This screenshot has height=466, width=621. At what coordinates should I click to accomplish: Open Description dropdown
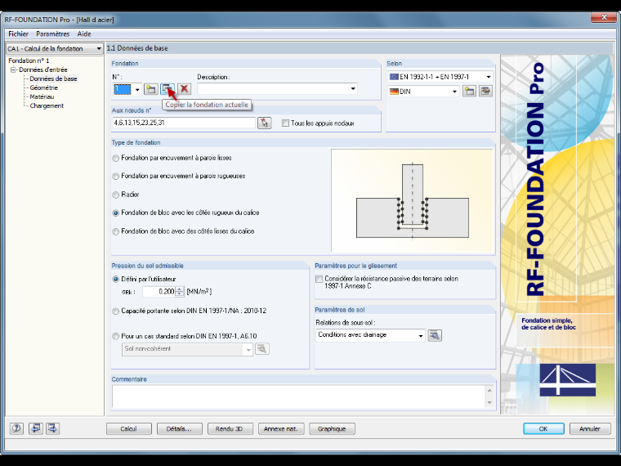click(353, 89)
